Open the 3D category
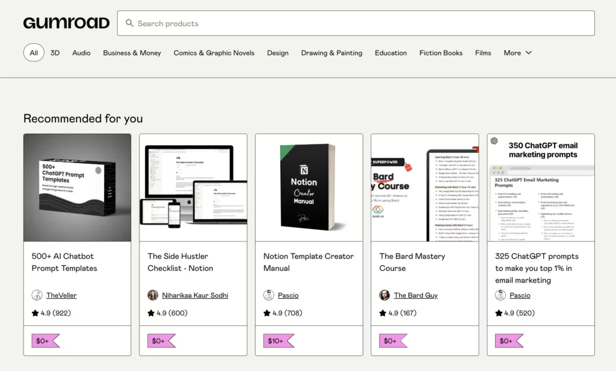The image size is (616, 371). pyautogui.click(x=55, y=53)
